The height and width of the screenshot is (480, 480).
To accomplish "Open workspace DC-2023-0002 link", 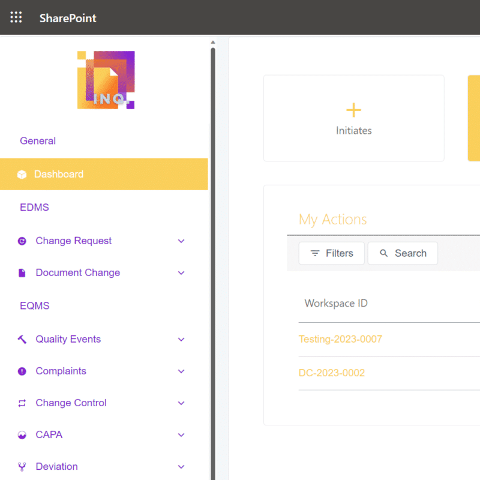I will pos(332,373).
